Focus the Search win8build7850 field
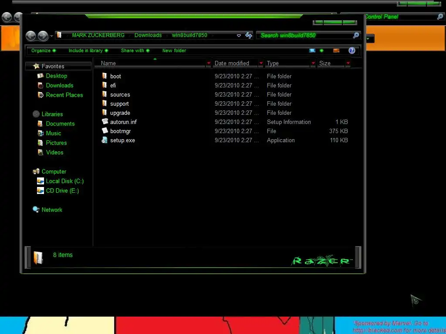 tap(308, 35)
